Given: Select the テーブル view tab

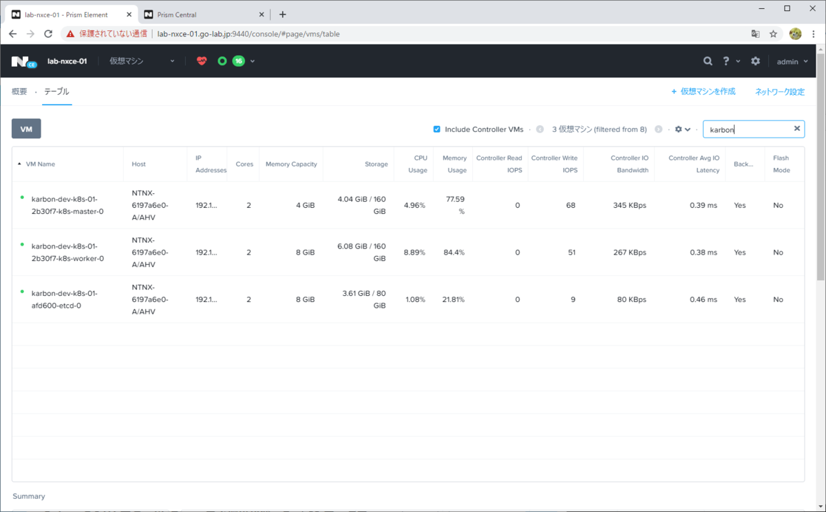Looking at the screenshot, I should click(57, 92).
